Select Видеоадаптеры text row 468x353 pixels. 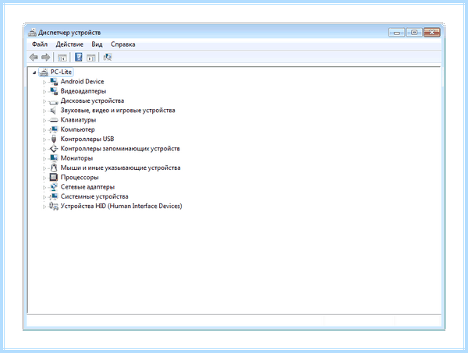83,91
